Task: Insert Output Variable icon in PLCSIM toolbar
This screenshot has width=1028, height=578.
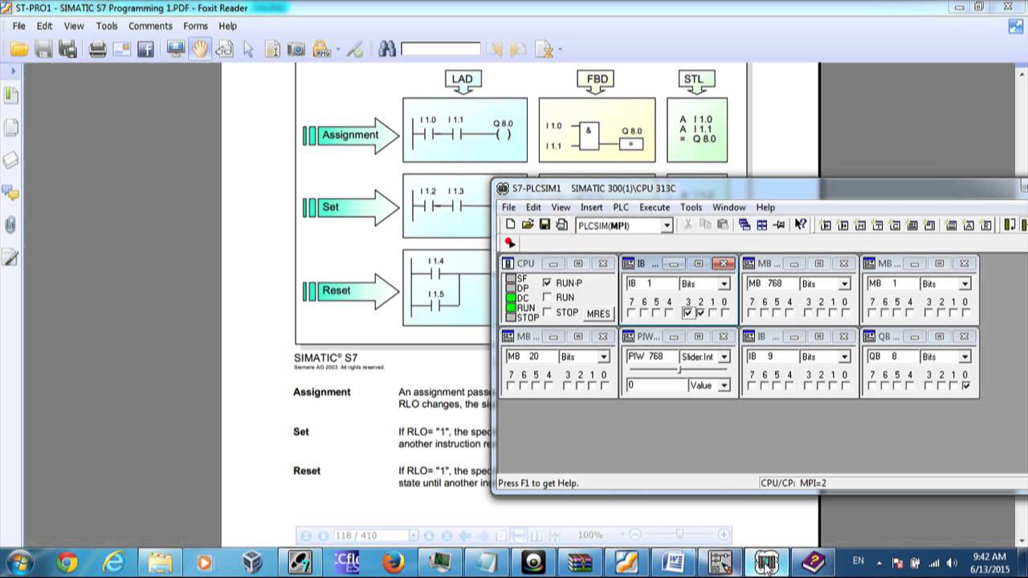Action: point(842,225)
